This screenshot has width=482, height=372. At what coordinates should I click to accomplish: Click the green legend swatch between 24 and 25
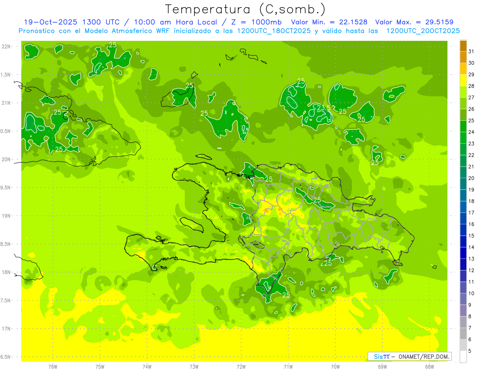point(463,126)
